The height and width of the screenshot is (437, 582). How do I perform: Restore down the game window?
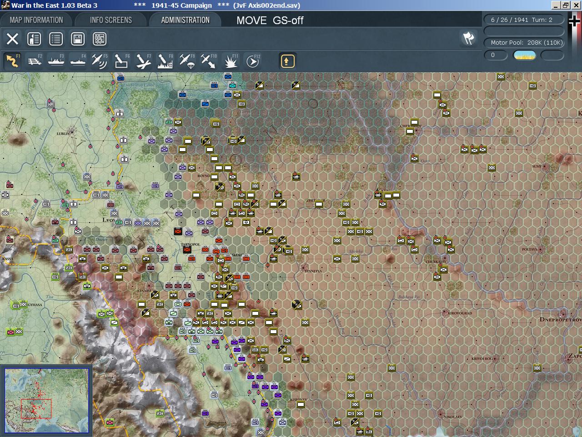click(x=565, y=5)
